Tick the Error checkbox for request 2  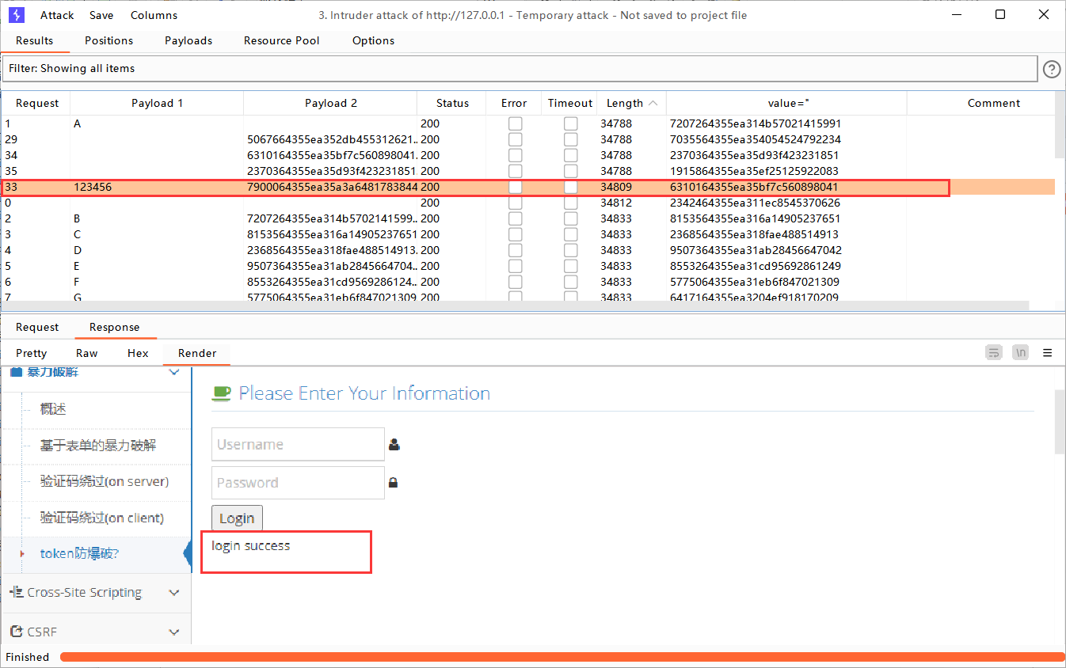click(515, 218)
